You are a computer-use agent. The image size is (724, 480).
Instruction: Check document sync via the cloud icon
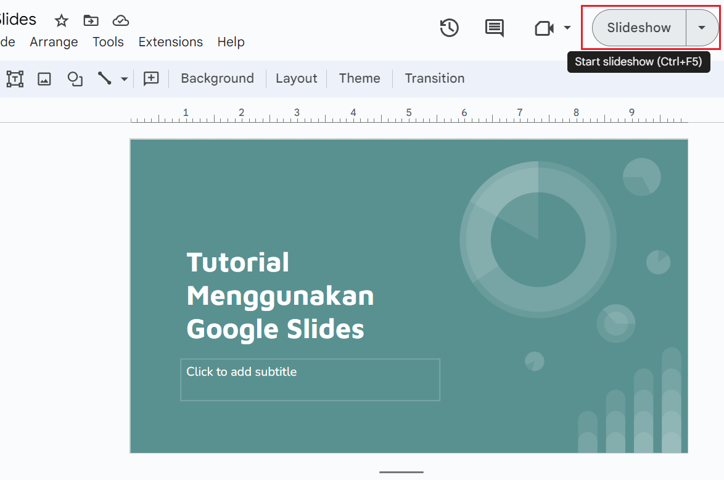pyautogui.click(x=120, y=20)
